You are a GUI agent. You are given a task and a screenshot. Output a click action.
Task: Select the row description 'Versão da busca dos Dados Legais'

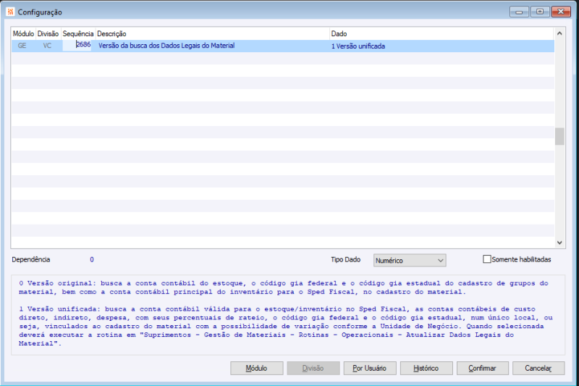click(x=166, y=46)
